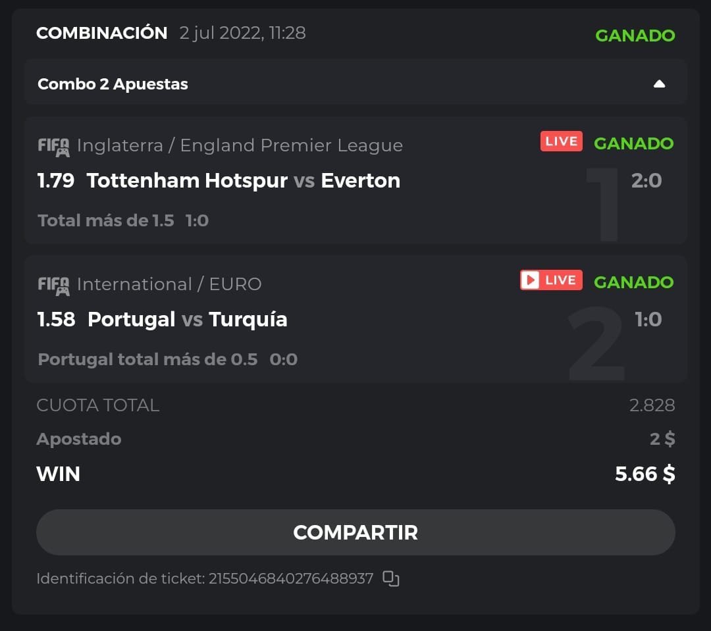The image size is (711, 631).
Task: Collapse the Combo 2 Apuestas section
Action: (659, 84)
